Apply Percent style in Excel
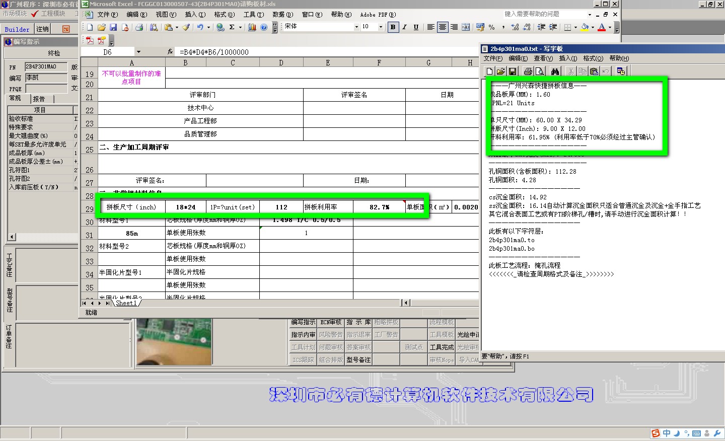Viewport: 725px width, 441px height. point(492,27)
